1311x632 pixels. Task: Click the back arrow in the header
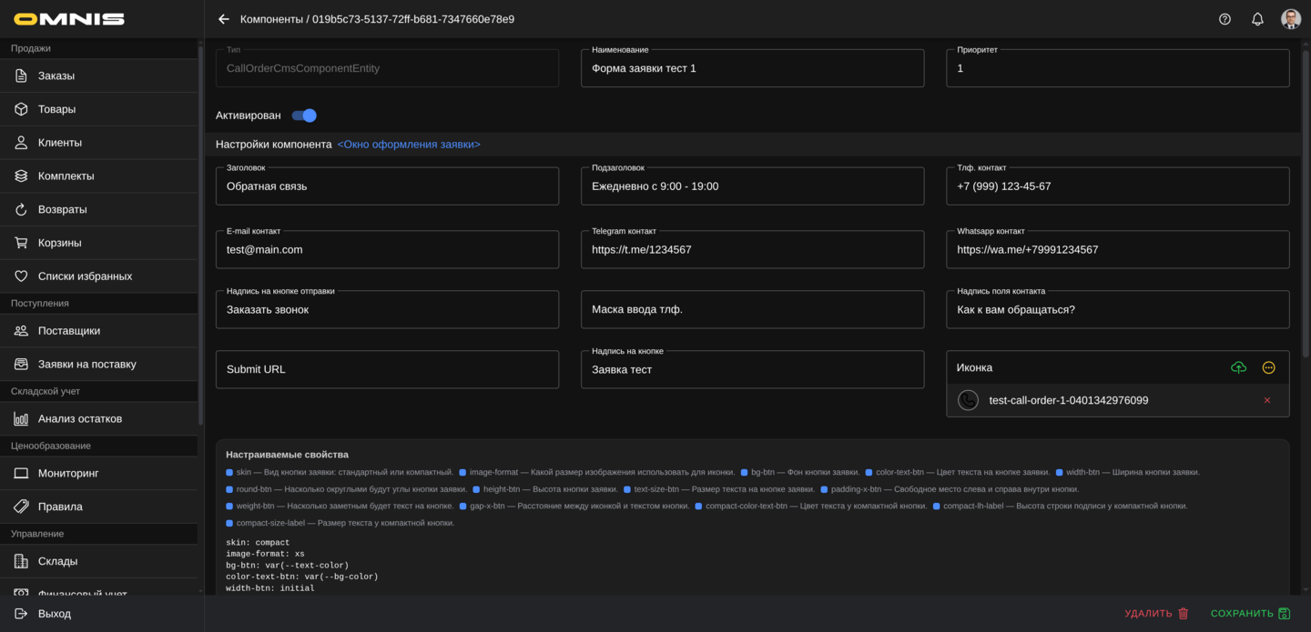tap(224, 19)
